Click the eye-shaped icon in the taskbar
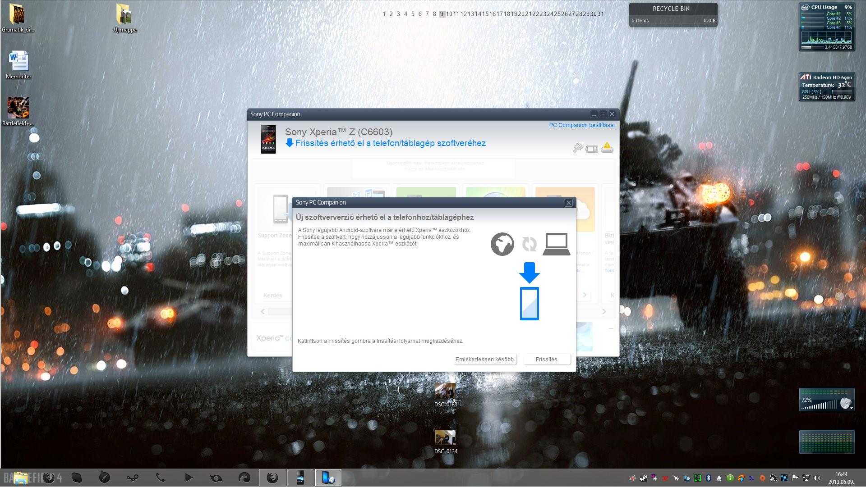The image size is (866, 487). click(216, 478)
